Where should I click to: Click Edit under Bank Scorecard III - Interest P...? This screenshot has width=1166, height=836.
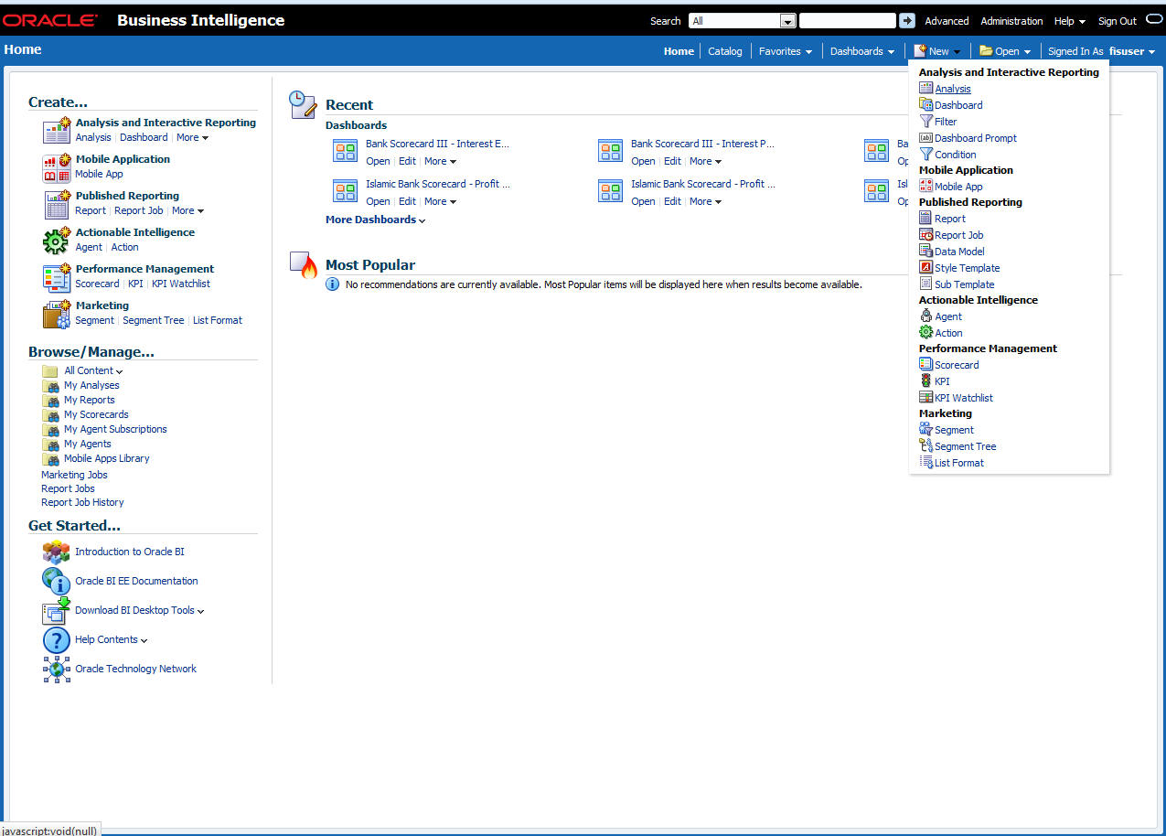click(672, 161)
